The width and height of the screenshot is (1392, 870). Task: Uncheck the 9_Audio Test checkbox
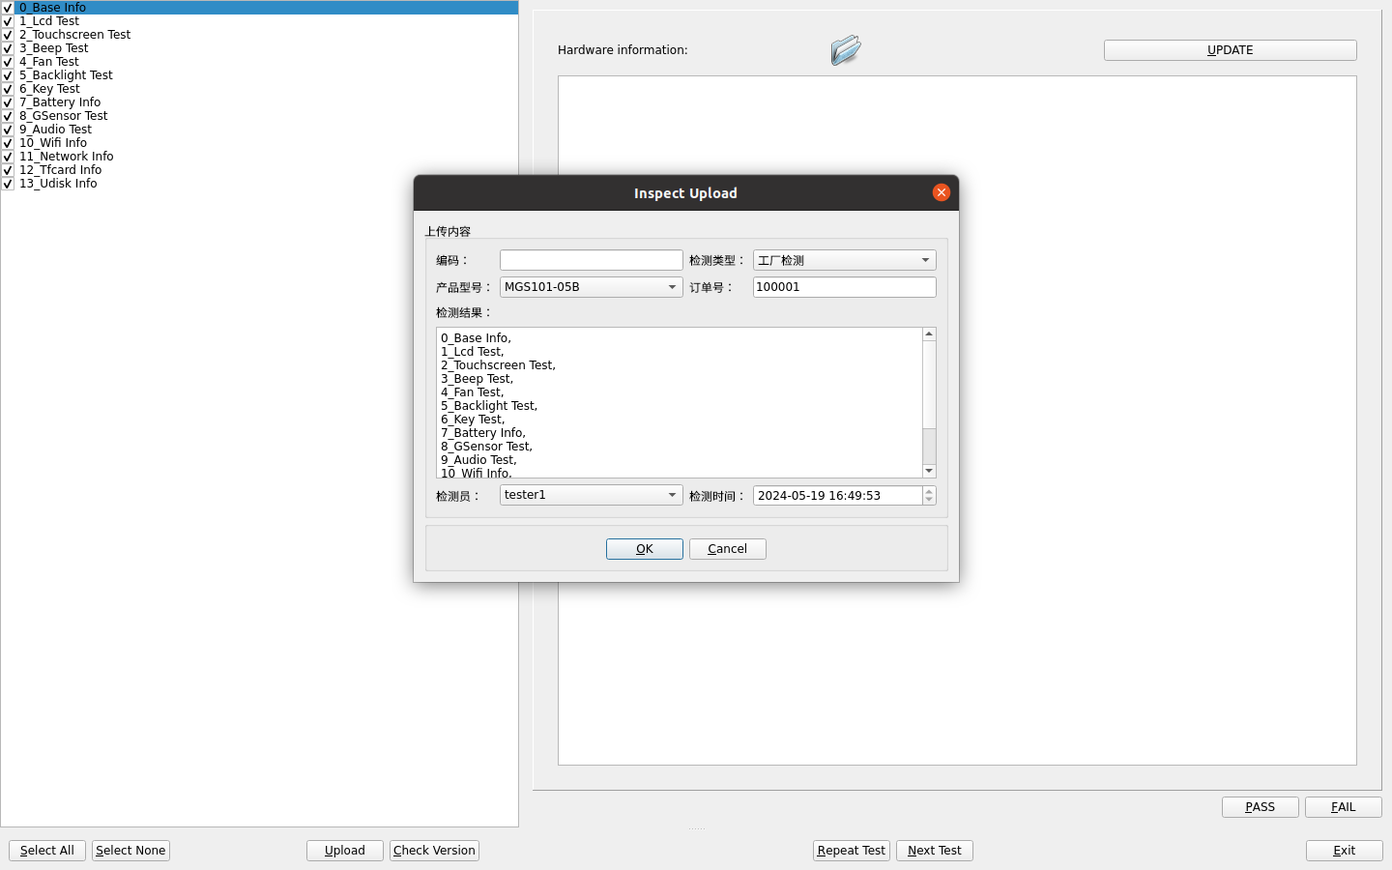pos(8,130)
